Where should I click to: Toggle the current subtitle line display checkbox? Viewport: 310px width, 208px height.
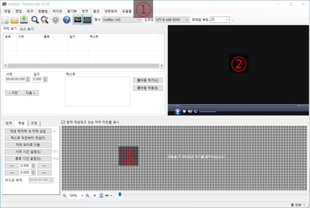(63, 122)
